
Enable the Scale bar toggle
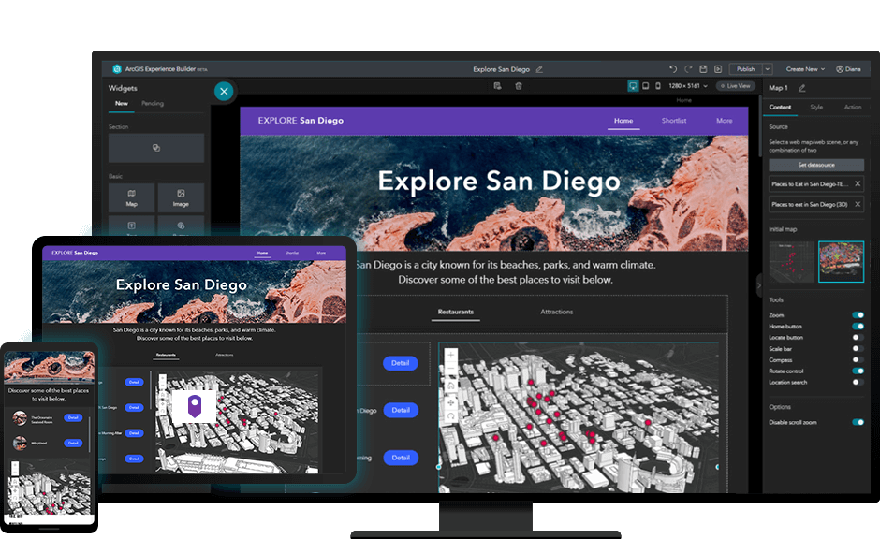tap(858, 347)
